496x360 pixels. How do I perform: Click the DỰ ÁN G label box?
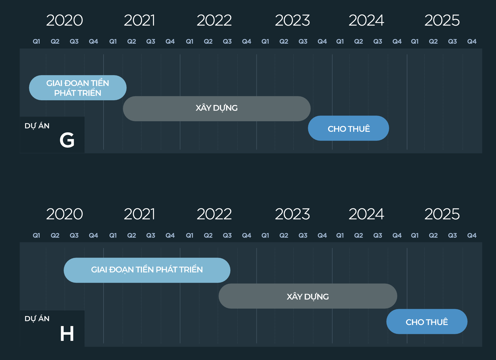coord(52,135)
